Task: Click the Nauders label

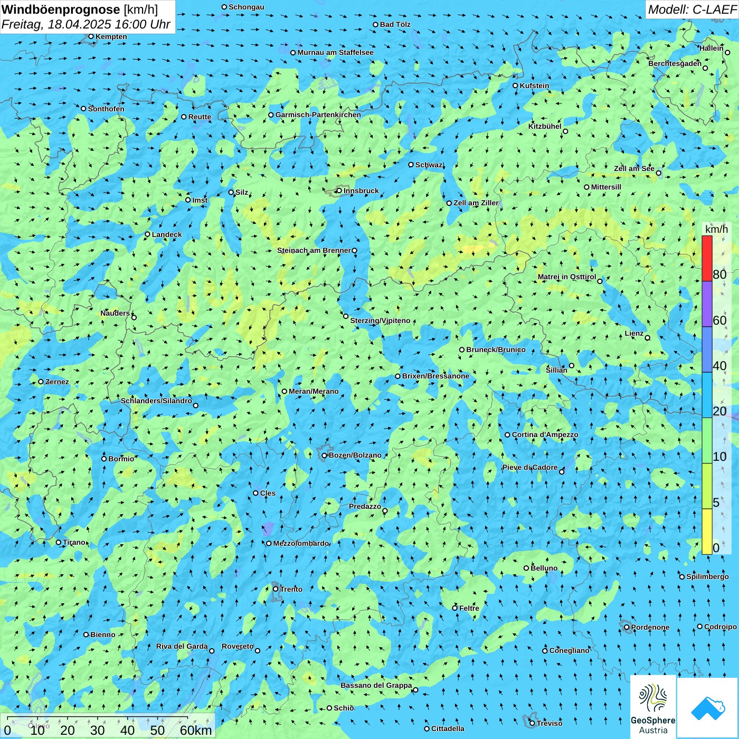Action: pyautogui.click(x=115, y=313)
